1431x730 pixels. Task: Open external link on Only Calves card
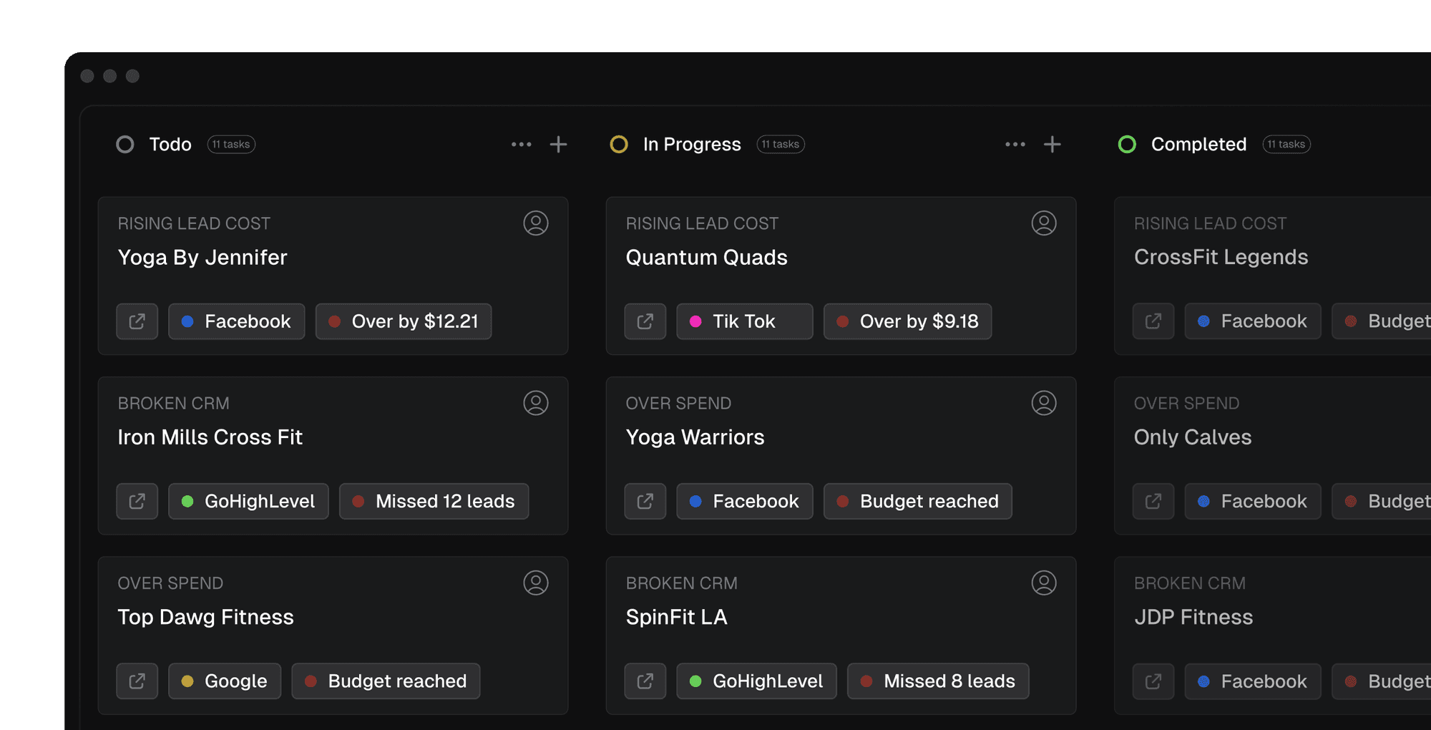1153,501
